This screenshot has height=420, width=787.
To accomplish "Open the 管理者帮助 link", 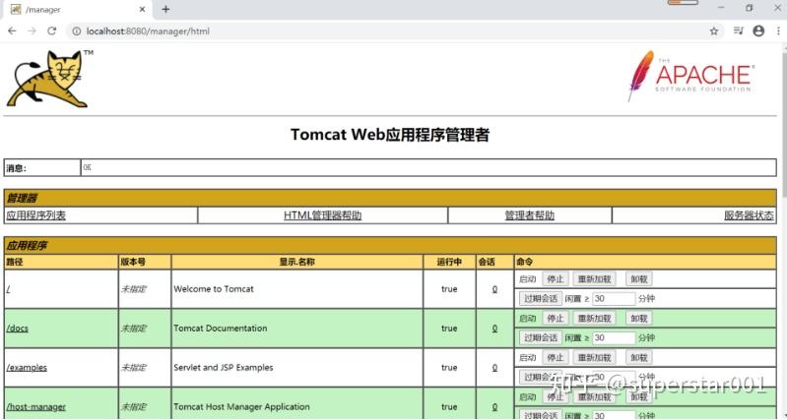I will tap(530, 215).
